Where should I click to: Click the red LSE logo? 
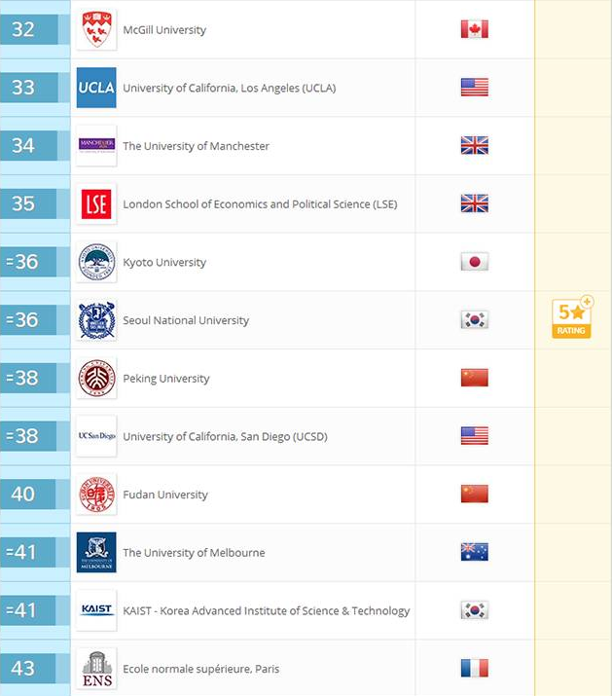[96, 203]
